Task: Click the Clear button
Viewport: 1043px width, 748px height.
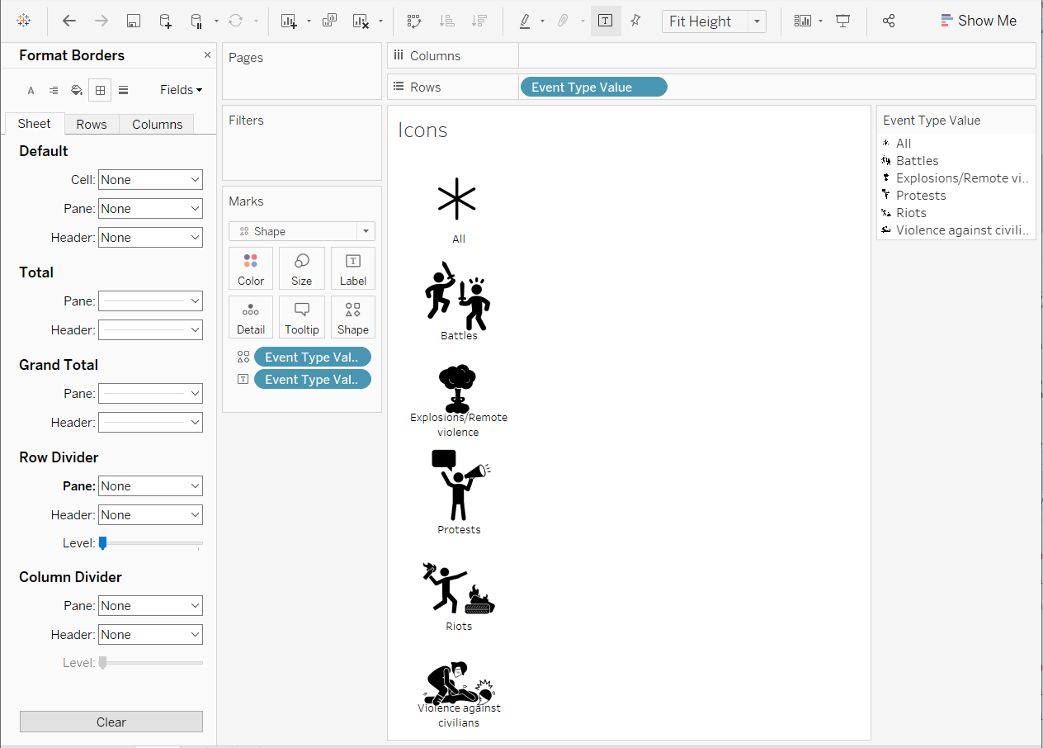Action: 111,722
